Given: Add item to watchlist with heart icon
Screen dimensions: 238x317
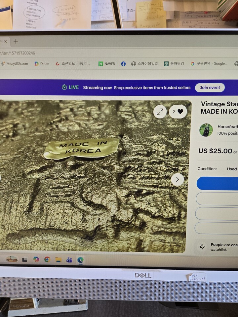Looking at the screenshot, I should pyautogui.click(x=178, y=112).
